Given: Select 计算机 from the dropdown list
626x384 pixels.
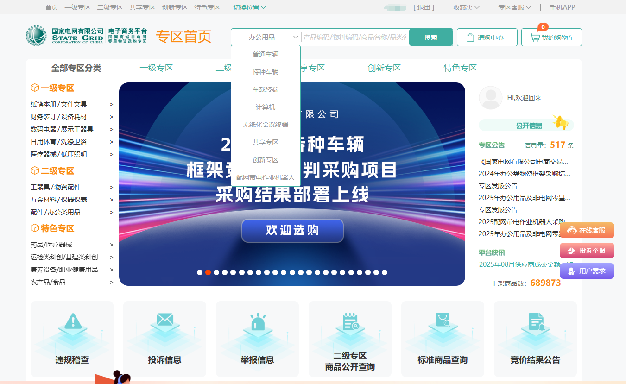Looking at the screenshot, I should [266, 107].
